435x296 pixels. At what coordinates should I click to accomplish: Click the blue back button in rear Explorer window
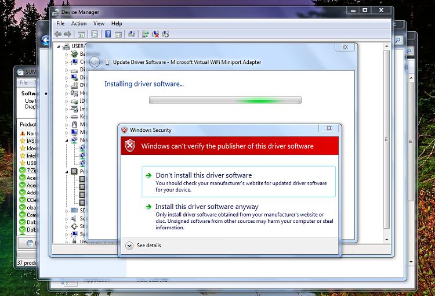45,40
